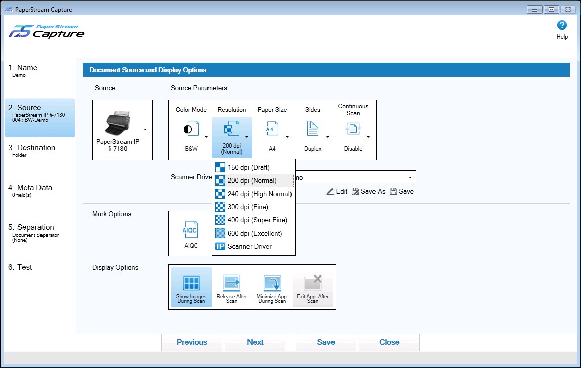The image size is (581, 368).
Task: Open the Scanner Driver profile combo box
Action: pos(355,177)
